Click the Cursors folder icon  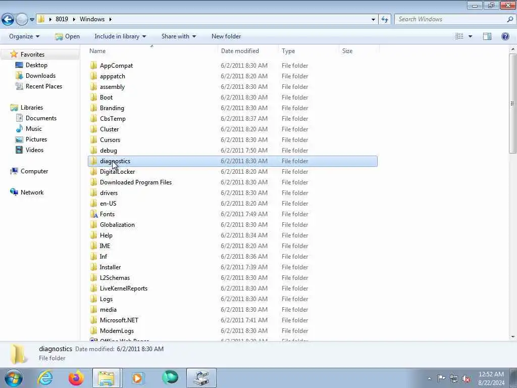[x=93, y=139]
